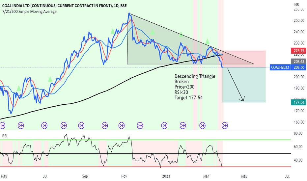Select the Price<200 annotation line
The image size is (307, 181).
click(x=184, y=87)
